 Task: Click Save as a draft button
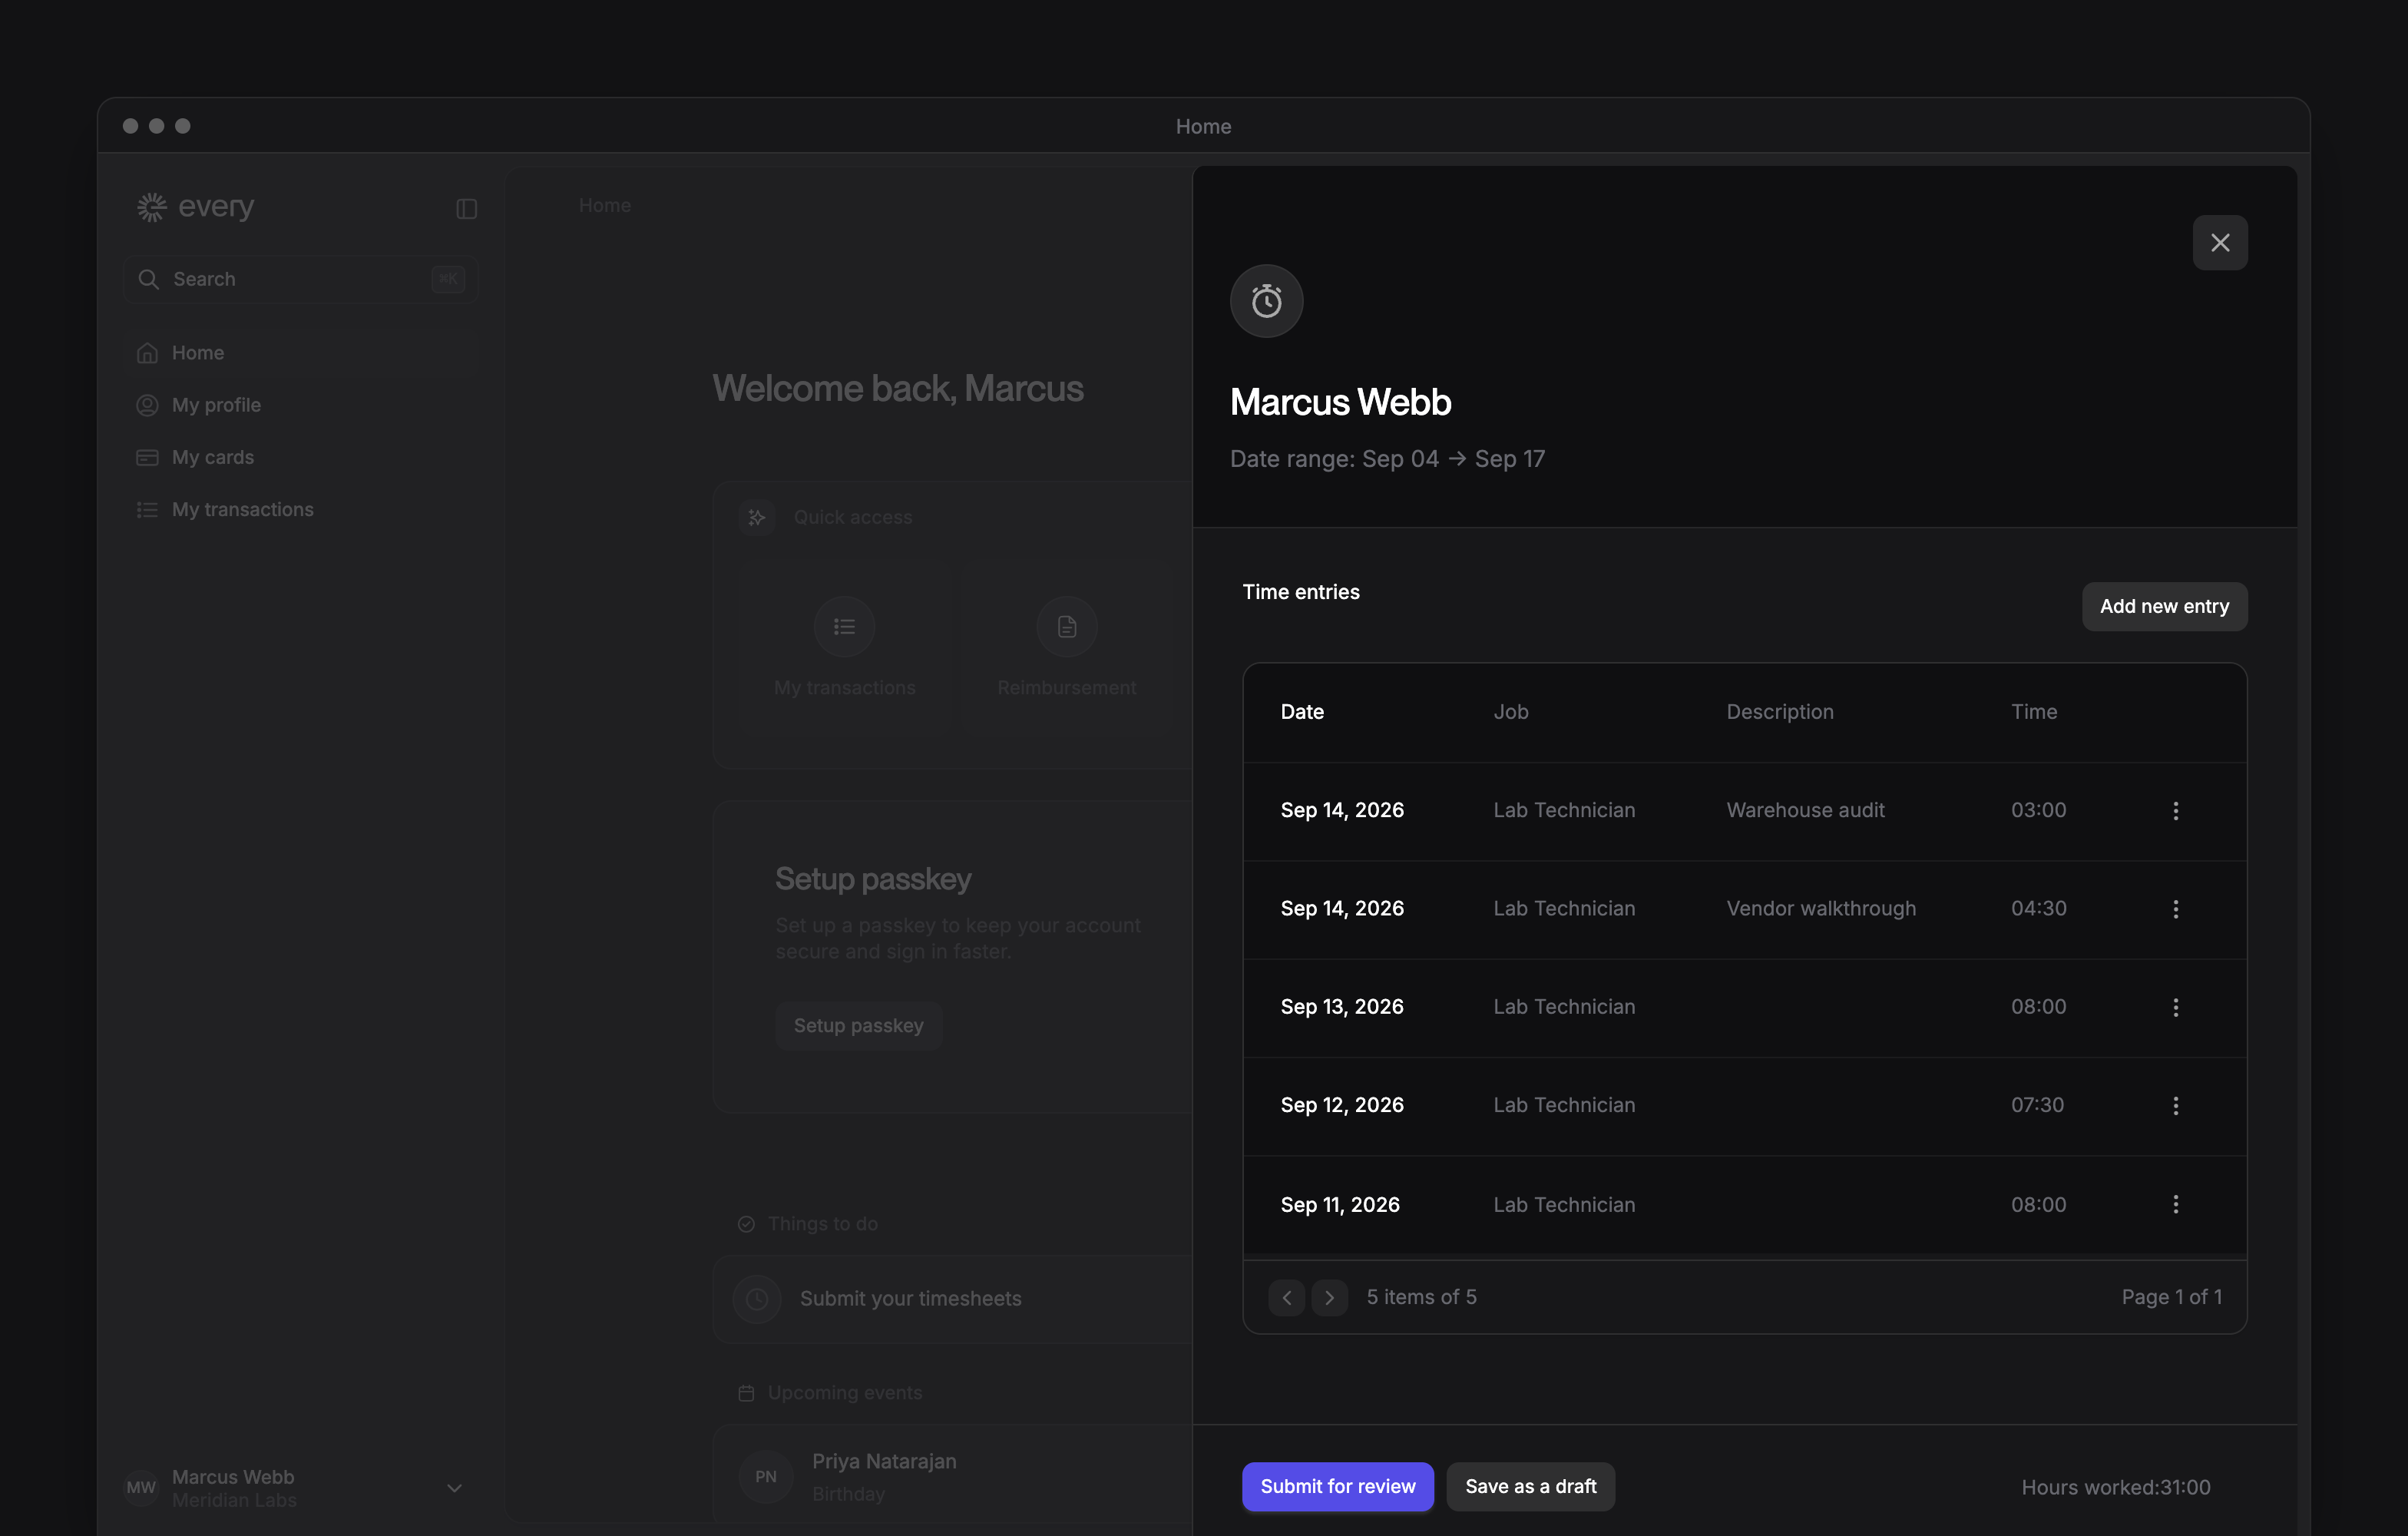1530,1487
